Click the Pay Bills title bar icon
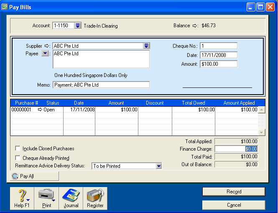Image resolution: width=278 pixels, height=213 pixels. (5, 7)
